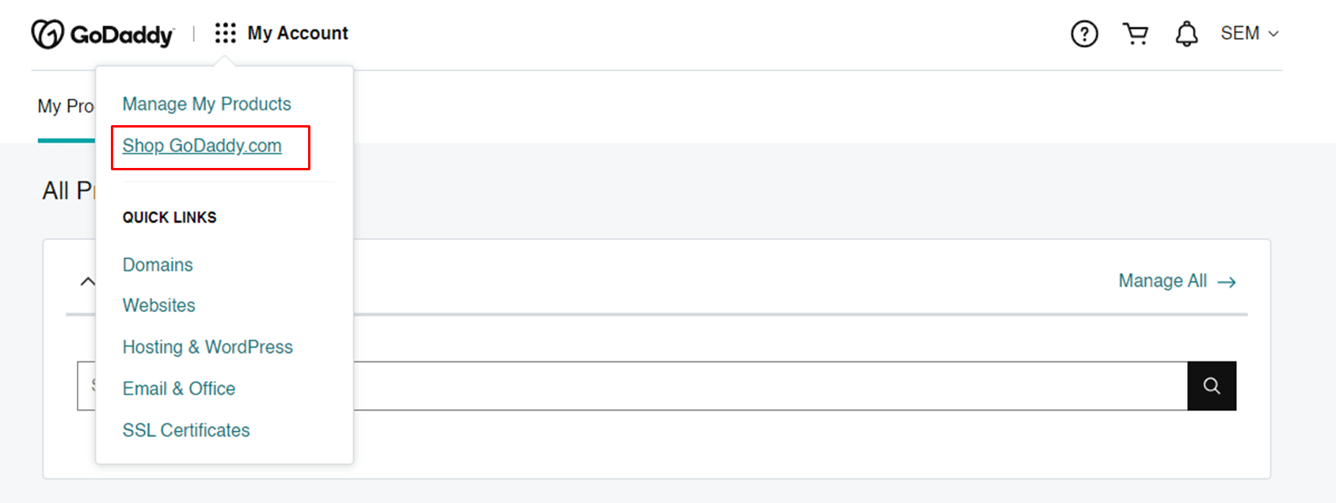Collapse the products section chevron

[87, 280]
